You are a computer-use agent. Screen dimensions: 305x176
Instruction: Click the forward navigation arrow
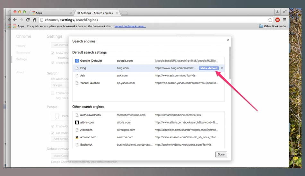[21, 20]
